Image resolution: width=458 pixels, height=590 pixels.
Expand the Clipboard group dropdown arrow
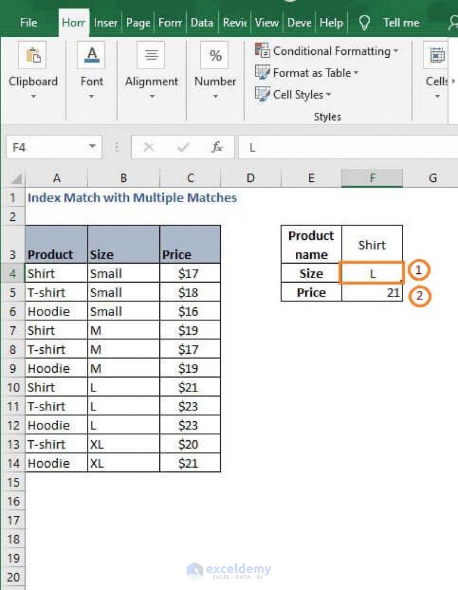click(x=33, y=96)
